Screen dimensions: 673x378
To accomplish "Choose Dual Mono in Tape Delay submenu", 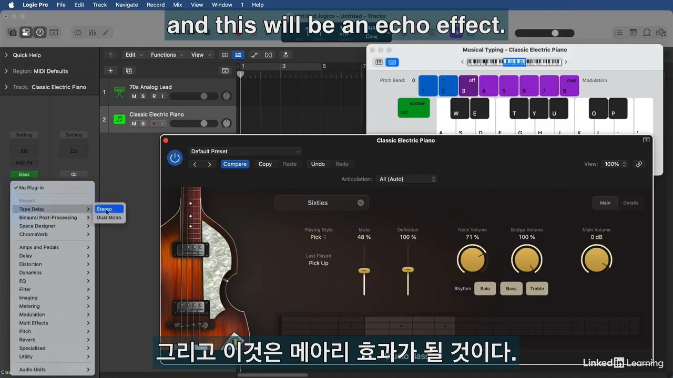I will coord(109,217).
